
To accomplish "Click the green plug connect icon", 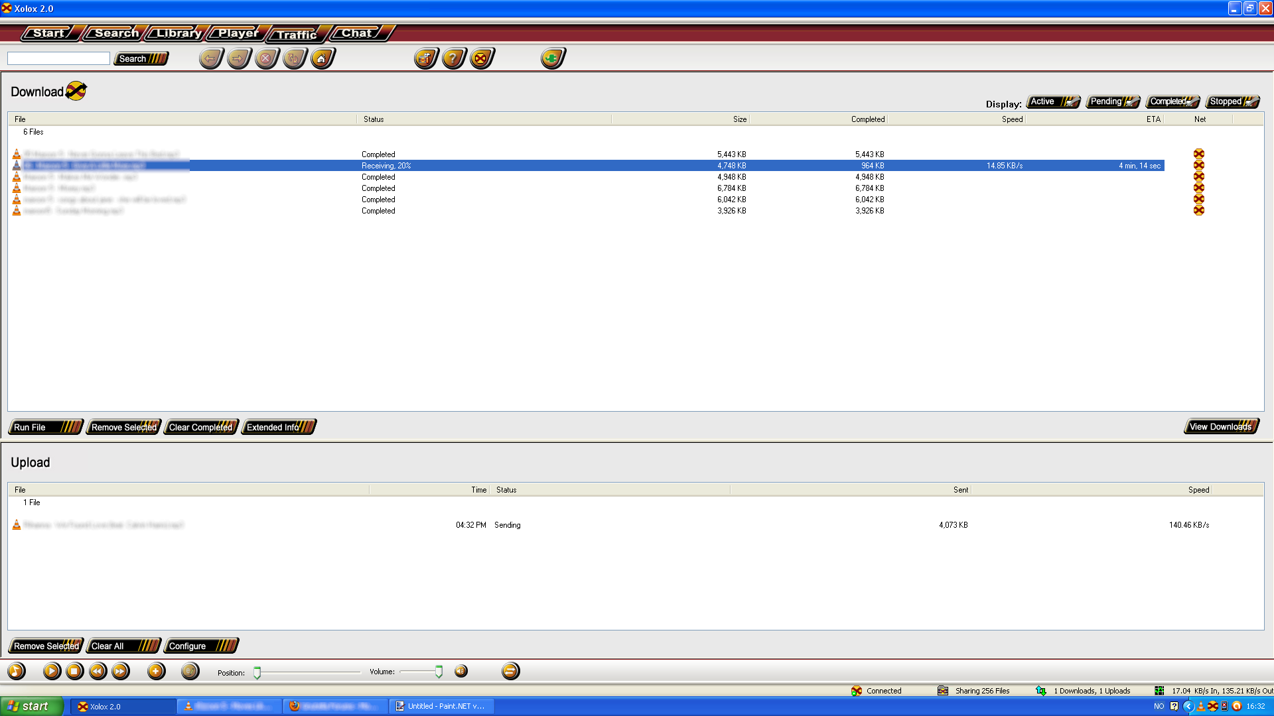I will point(551,59).
